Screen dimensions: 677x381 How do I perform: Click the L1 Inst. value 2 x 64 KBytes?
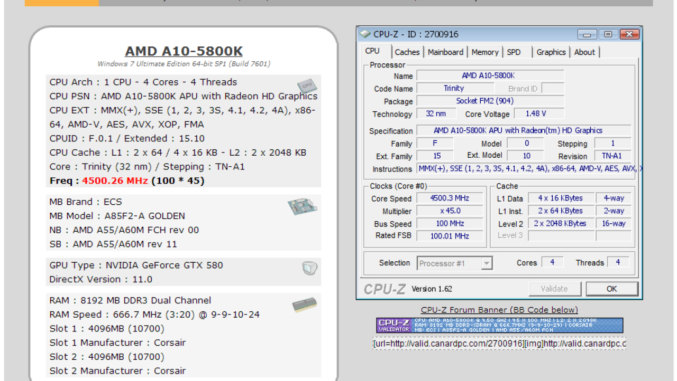[x=561, y=211]
